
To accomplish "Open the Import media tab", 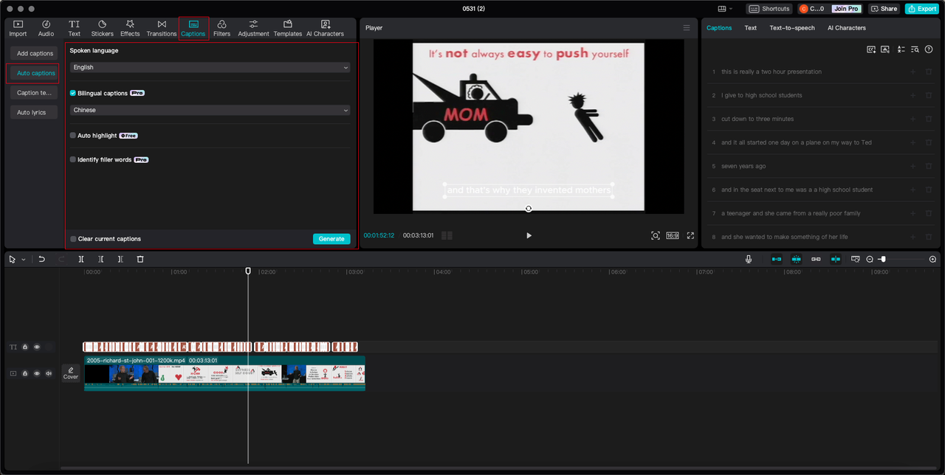I will (x=18, y=28).
